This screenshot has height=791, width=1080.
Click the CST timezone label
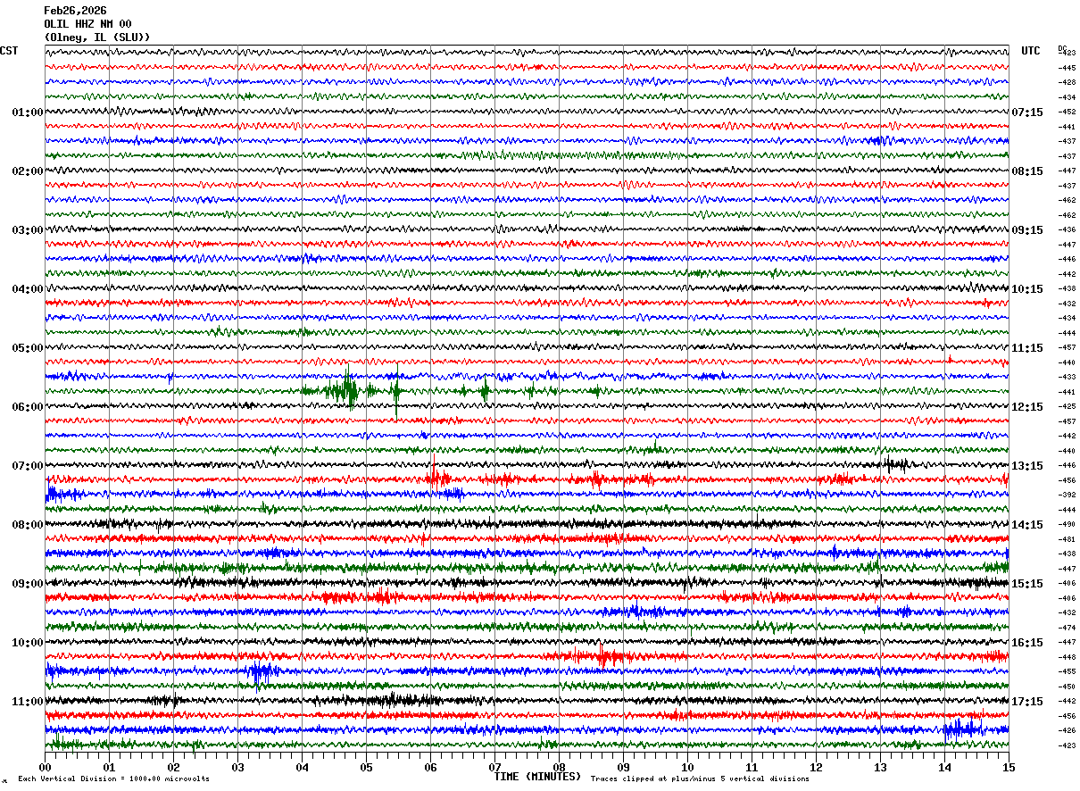(x=9, y=51)
